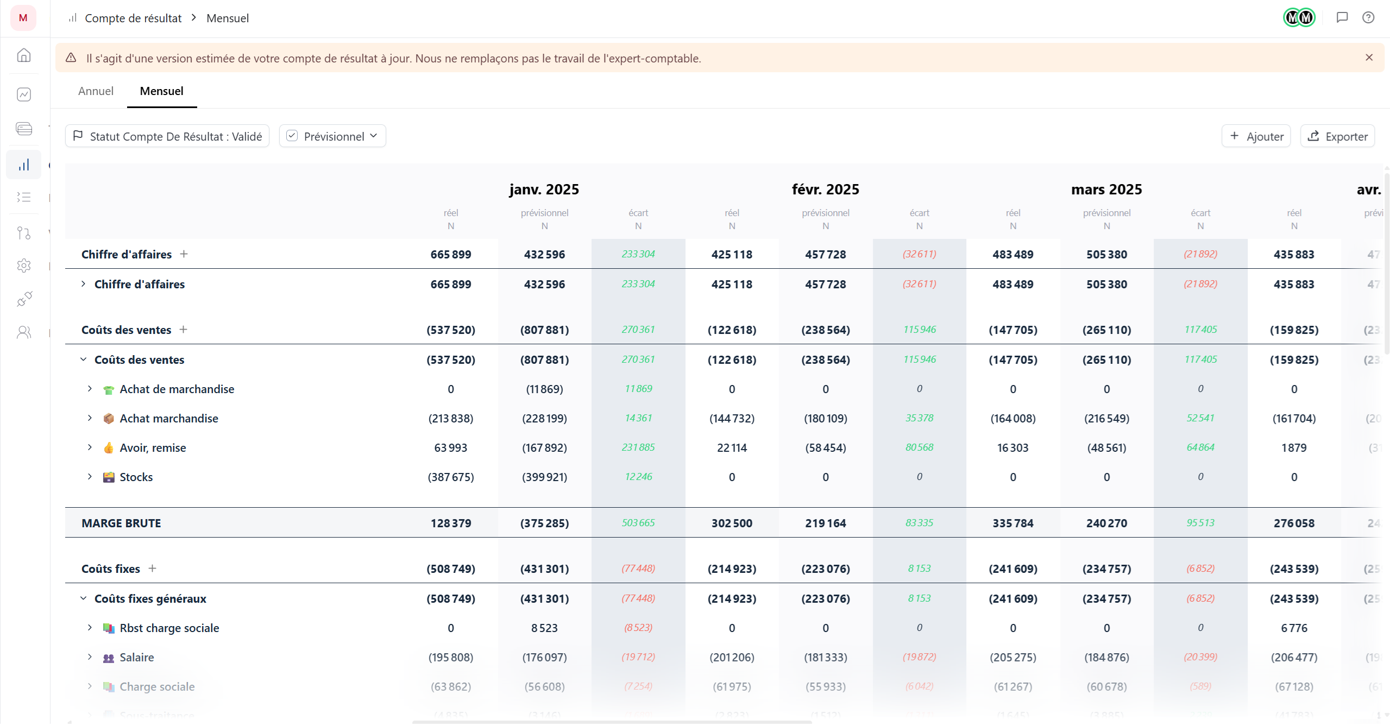Collapse the Coûts des ventes group
Image resolution: width=1390 pixels, height=726 pixels.
click(x=84, y=359)
